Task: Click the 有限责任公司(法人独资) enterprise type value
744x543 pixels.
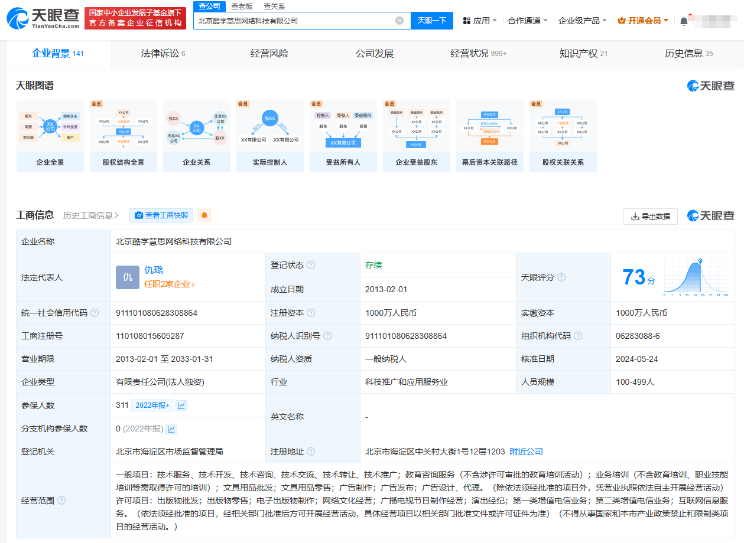Action: pyautogui.click(x=160, y=382)
